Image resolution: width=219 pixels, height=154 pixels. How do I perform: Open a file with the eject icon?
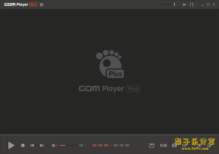click(x=199, y=145)
